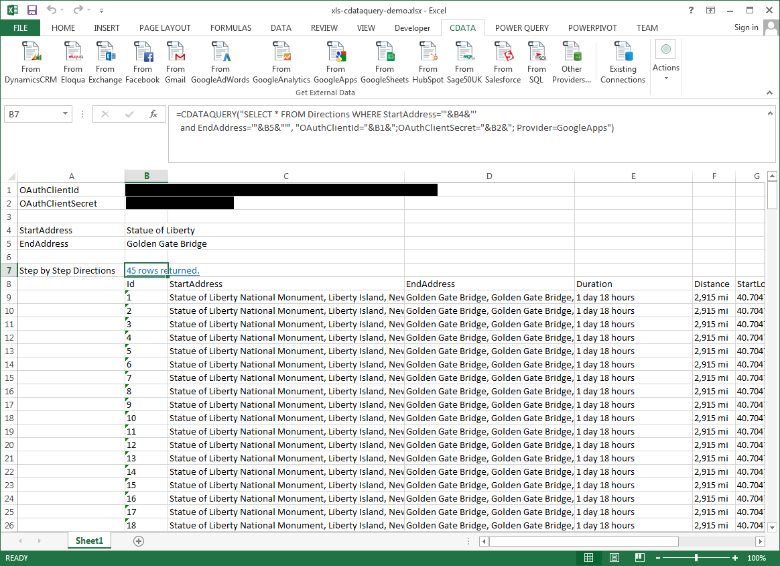Open the POWER QUERY ribbon tab
Screen dimensions: 780x566
tap(521, 28)
